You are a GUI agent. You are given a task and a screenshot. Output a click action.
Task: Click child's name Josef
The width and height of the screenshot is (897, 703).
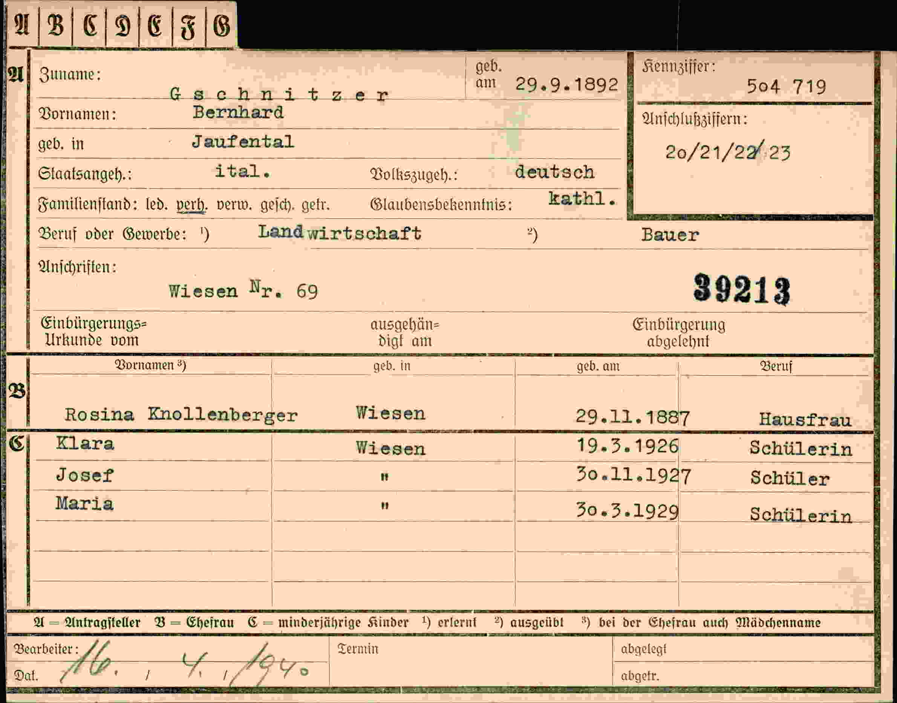(x=84, y=475)
